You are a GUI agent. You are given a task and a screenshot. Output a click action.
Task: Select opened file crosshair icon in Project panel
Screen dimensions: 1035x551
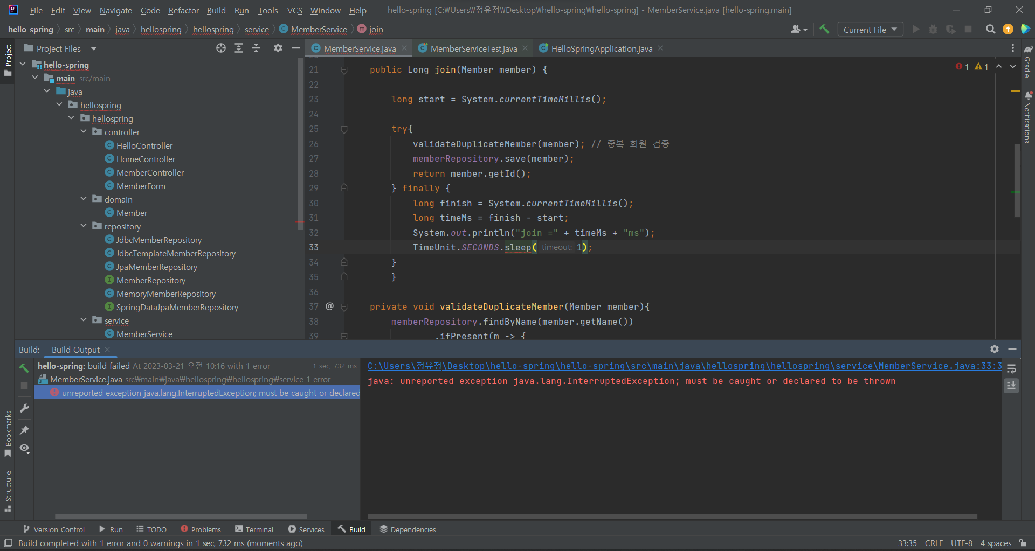point(221,48)
